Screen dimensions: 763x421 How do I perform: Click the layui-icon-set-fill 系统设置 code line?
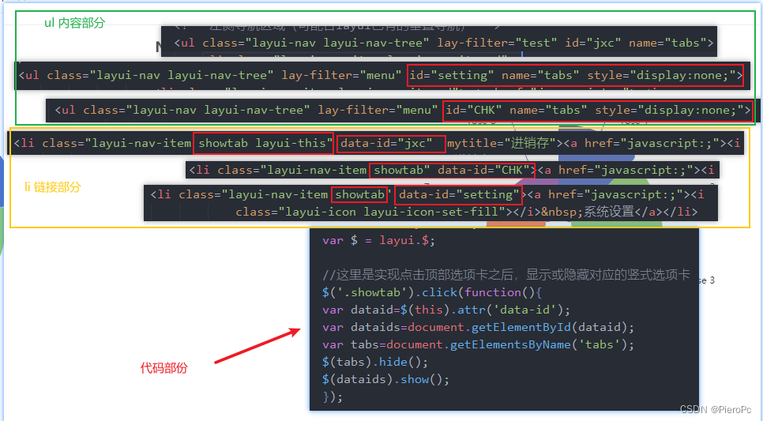pyautogui.click(x=466, y=212)
